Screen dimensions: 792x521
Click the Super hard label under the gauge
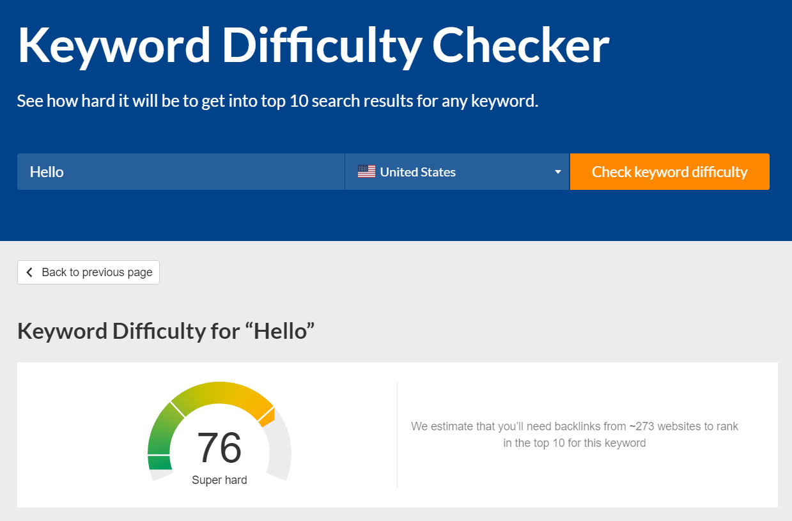tap(219, 479)
